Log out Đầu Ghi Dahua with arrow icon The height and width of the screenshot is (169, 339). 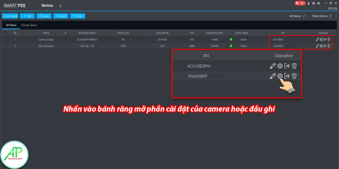pos(325,46)
